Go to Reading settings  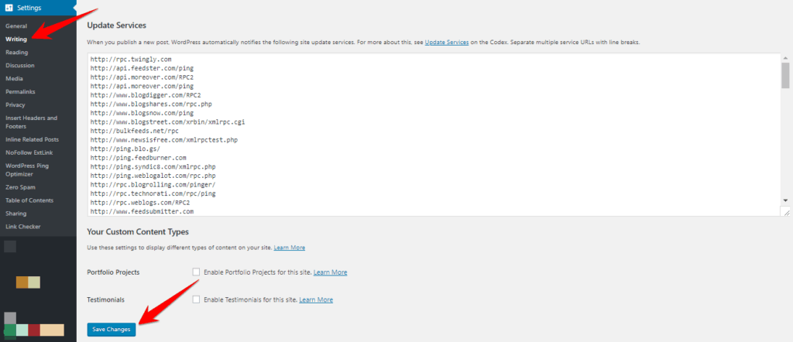pyautogui.click(x=17, y=52)
